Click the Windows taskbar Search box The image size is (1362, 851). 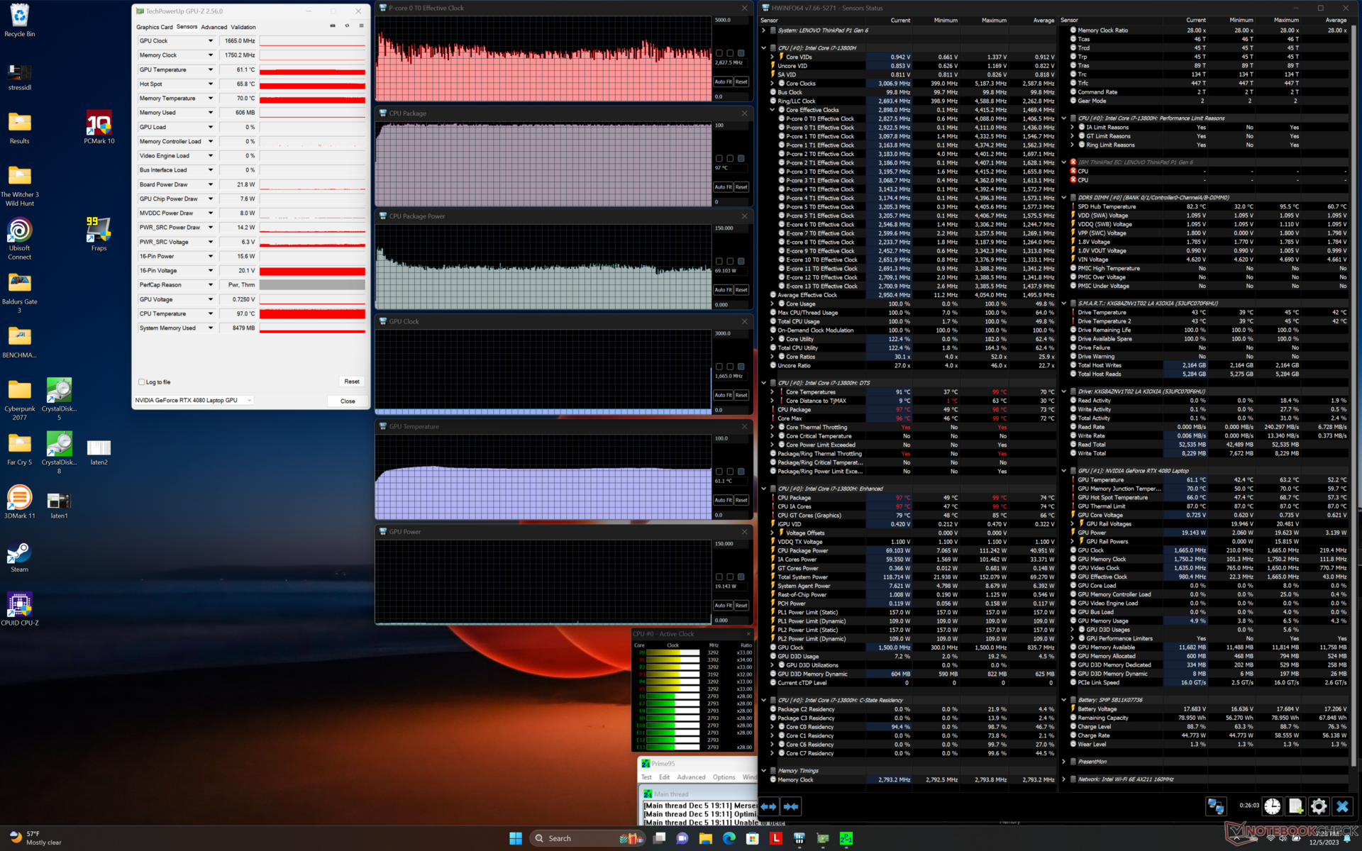click(560, 838)
